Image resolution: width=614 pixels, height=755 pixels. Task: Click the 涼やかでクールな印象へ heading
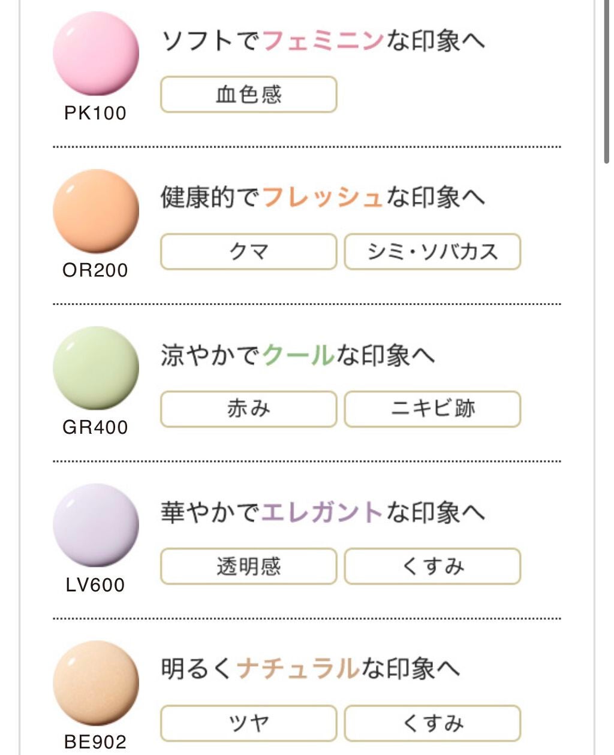pyautogui.click(x=297, y=355)
